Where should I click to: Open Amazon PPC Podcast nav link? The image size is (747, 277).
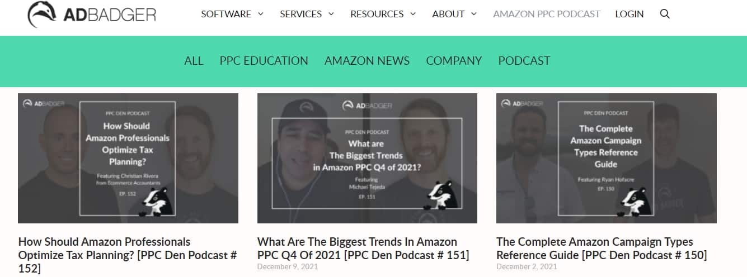pyautogui.click(x=546, y=14)
